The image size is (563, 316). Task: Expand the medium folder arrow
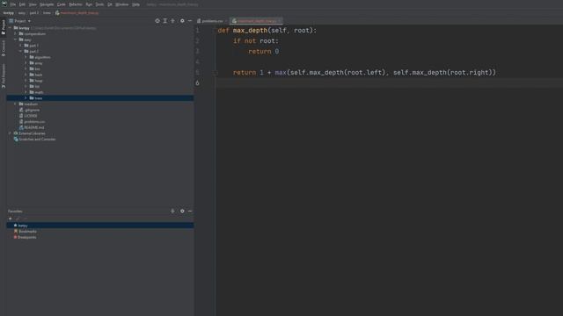tap(16, 104)
